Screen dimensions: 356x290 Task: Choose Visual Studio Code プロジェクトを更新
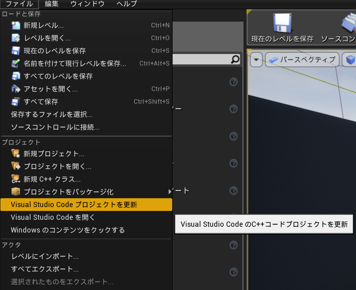[86, 204]
